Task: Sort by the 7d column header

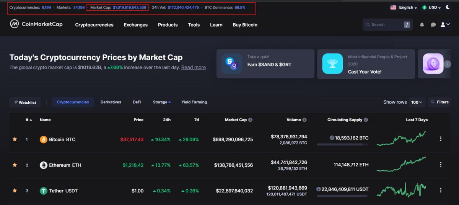Action: tap(197, 120)
